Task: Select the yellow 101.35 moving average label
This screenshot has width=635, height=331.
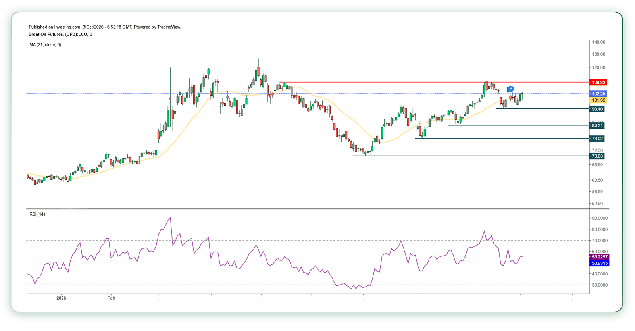Action: pos(598,100)
